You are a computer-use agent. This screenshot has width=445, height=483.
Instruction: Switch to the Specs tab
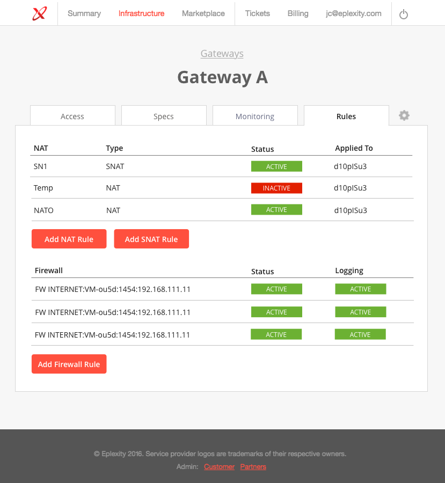(164, 115)
